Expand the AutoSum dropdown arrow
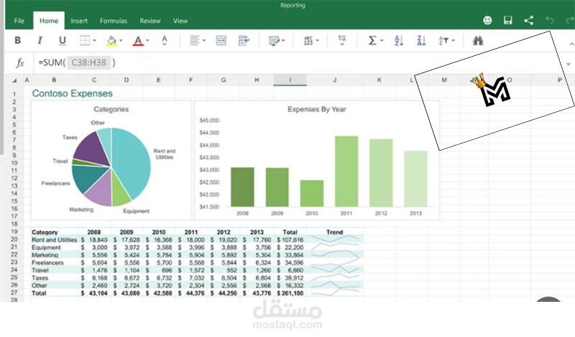The width and height of the screenshot is (575, 337). [382, 40]
